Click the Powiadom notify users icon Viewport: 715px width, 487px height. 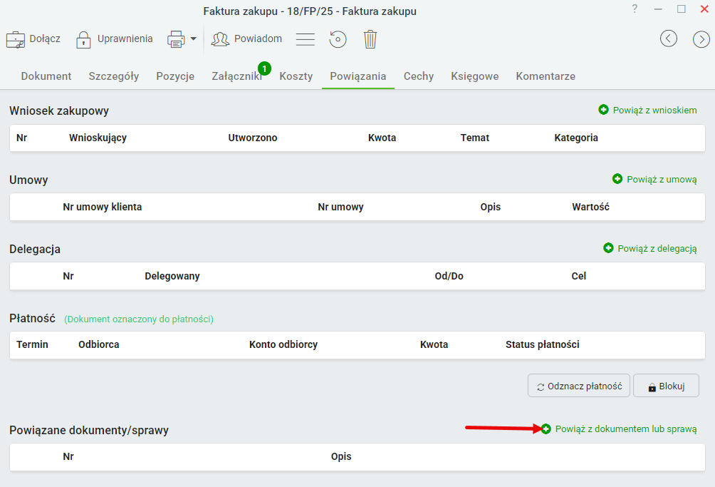pos(220,39)
